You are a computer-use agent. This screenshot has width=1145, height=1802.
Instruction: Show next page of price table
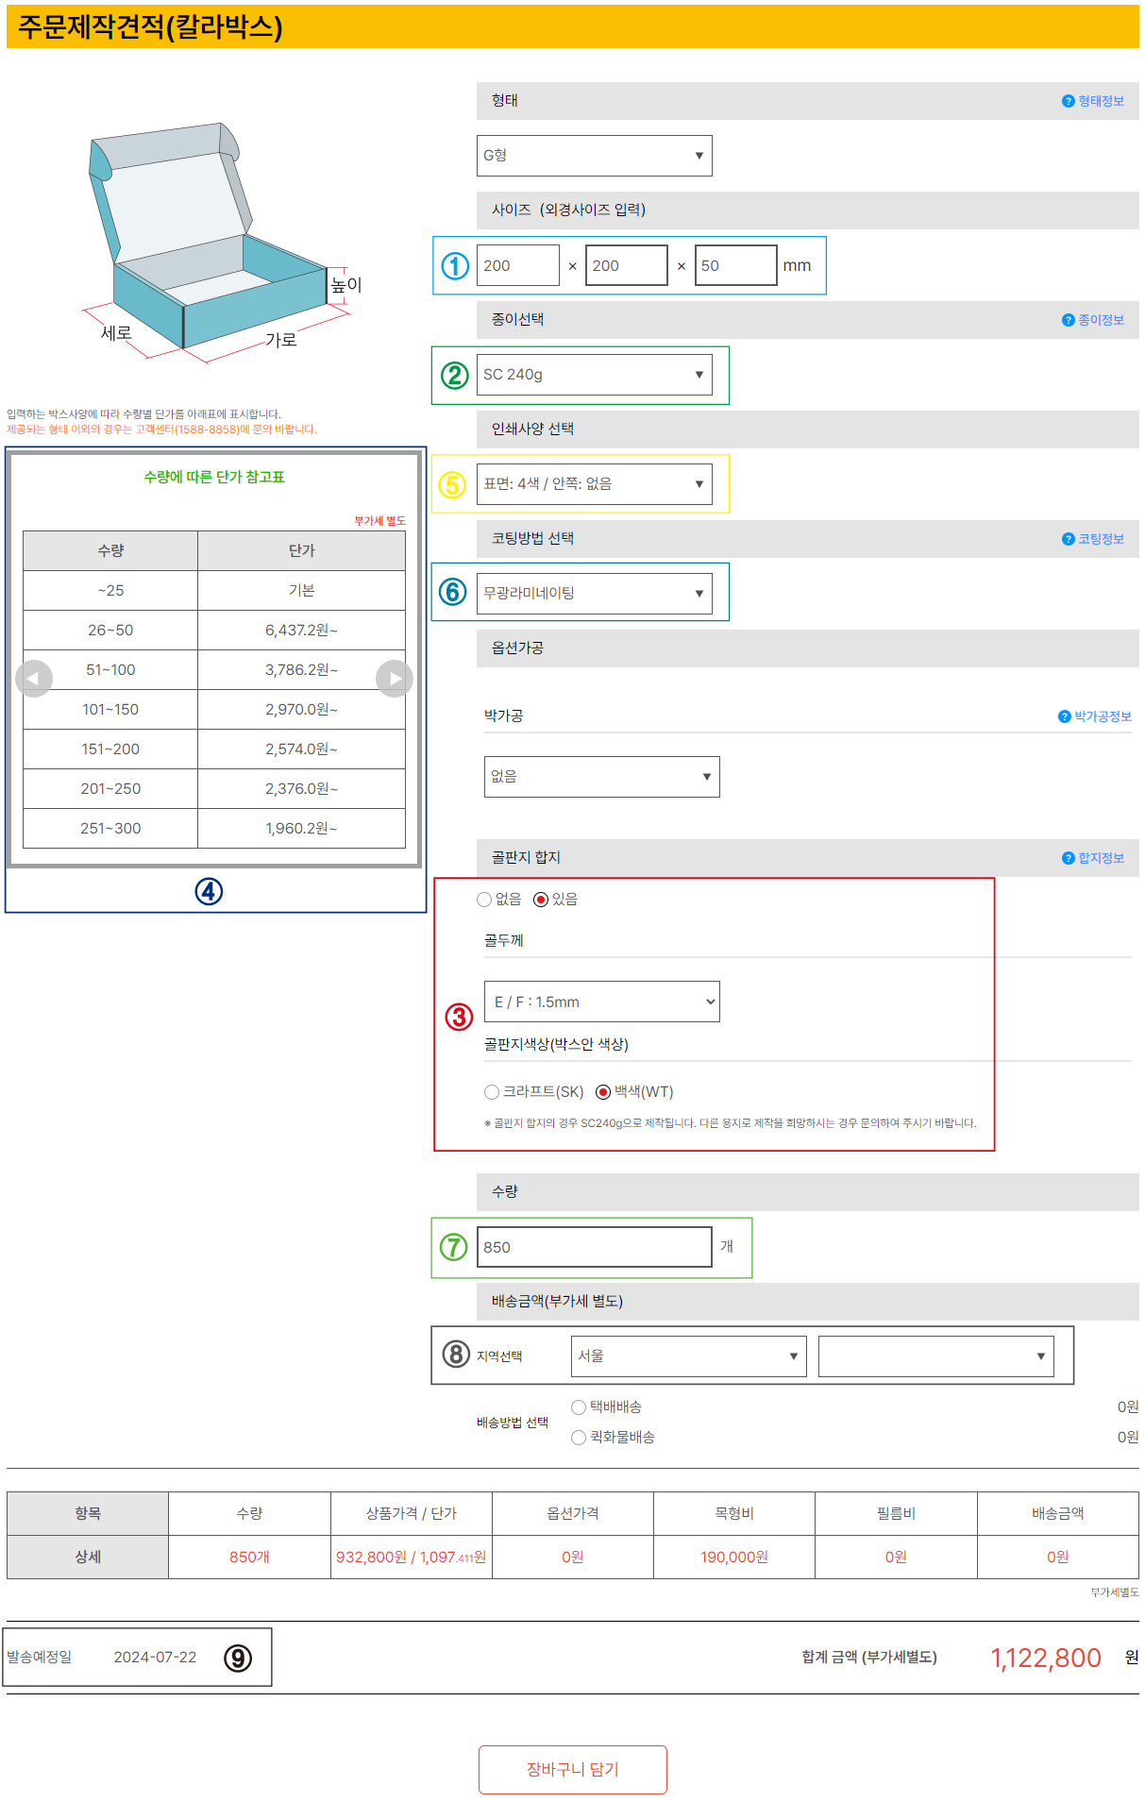395,679
